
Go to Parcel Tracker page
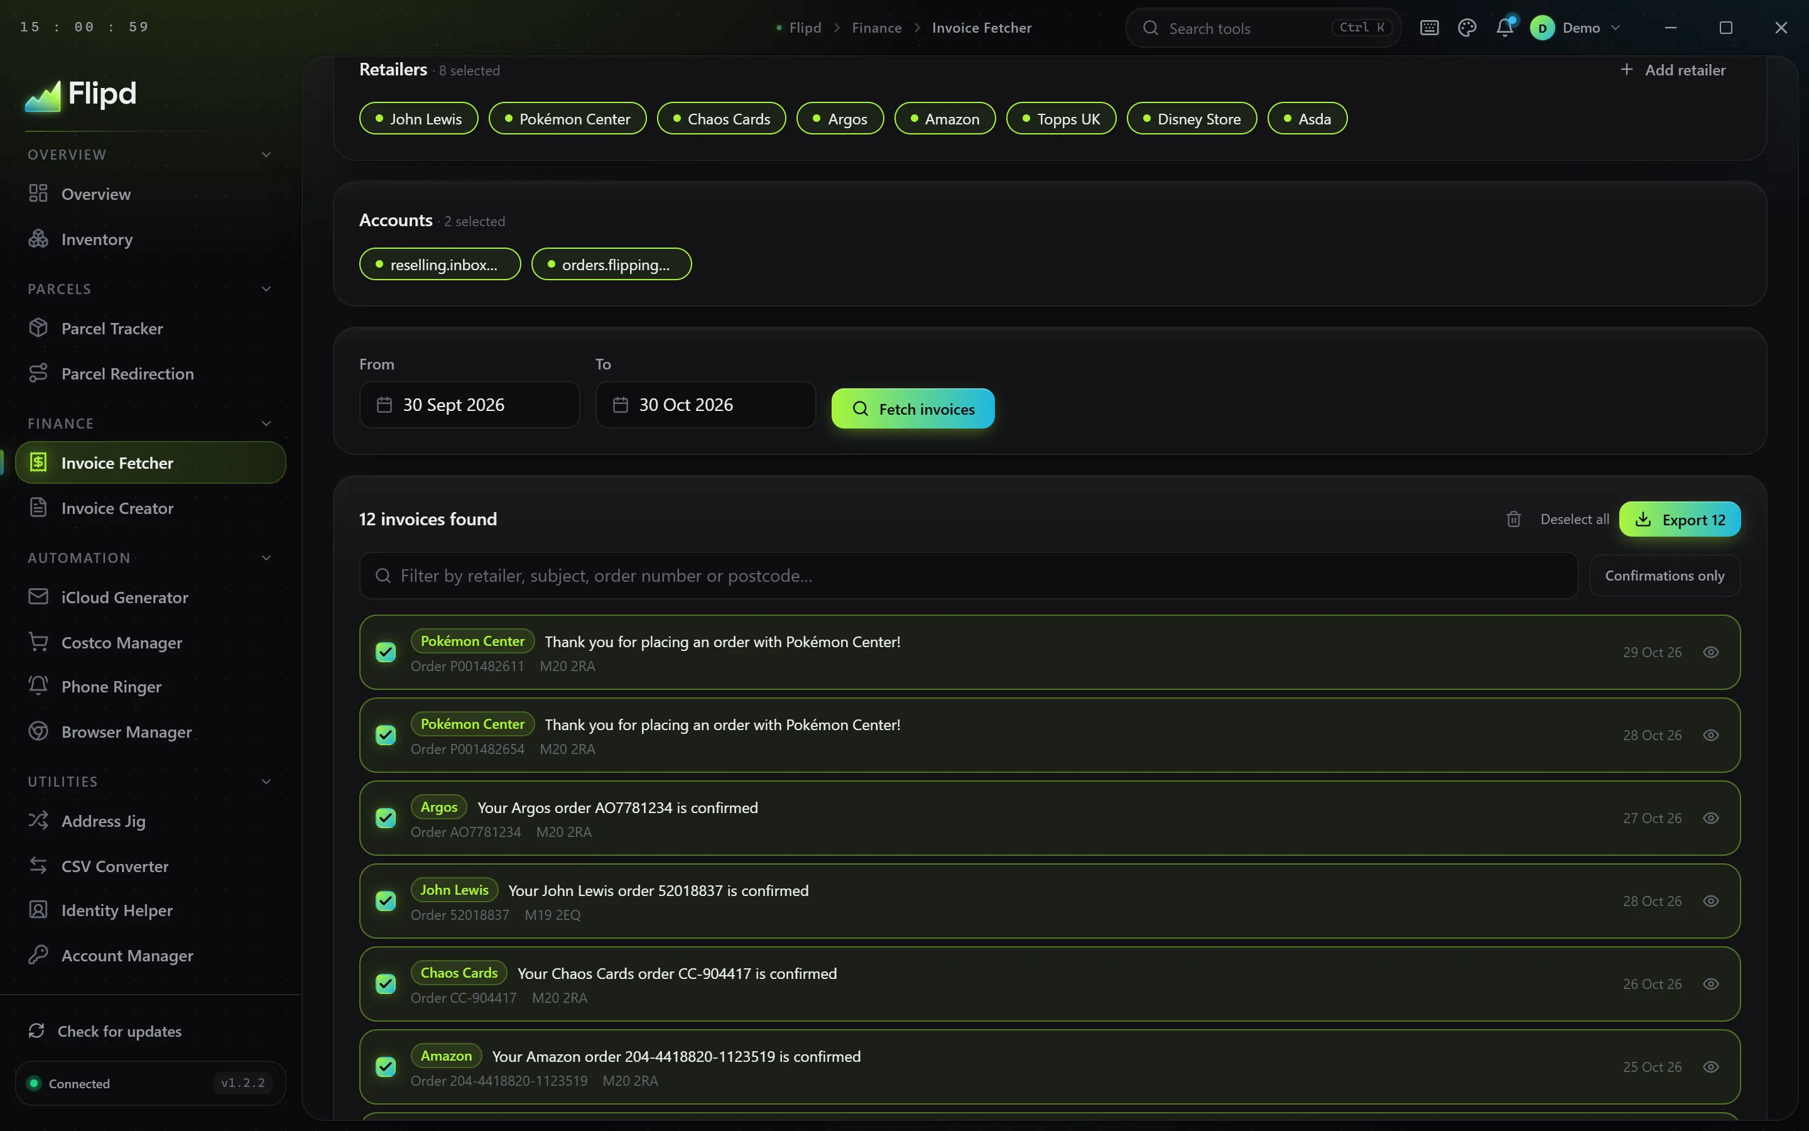[150, 329]
